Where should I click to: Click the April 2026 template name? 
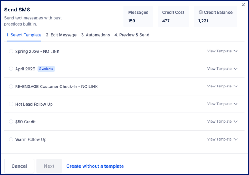pyautogui.click(x=25, y=69)
